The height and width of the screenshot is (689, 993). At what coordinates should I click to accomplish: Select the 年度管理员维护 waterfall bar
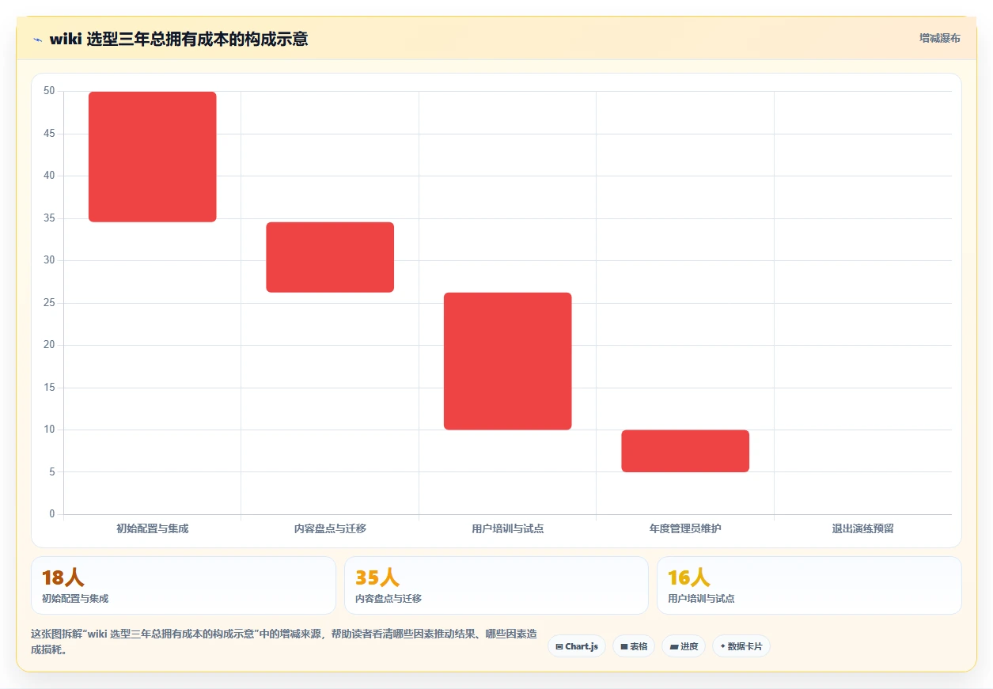click(685, 451)
